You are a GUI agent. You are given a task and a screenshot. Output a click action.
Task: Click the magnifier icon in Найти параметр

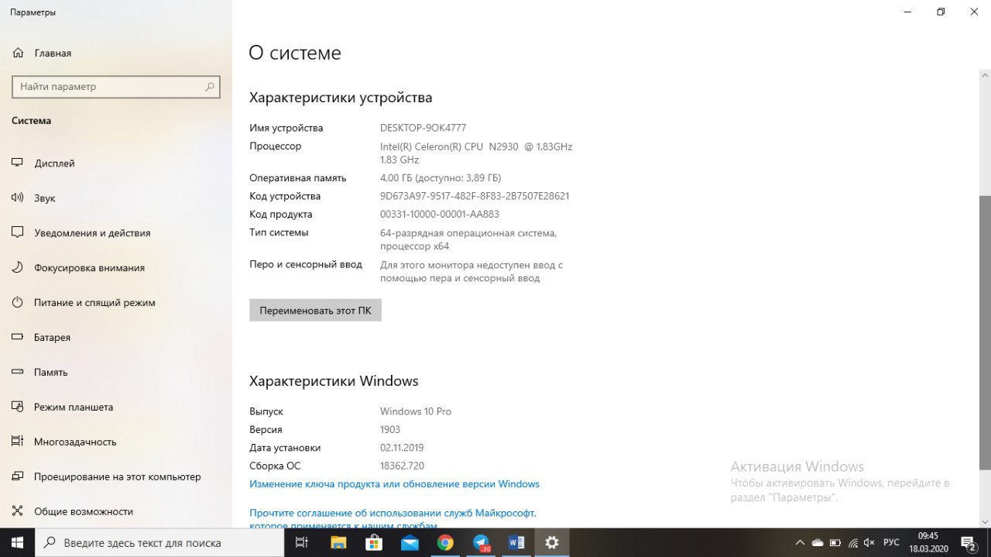click(x=209, y=87)
